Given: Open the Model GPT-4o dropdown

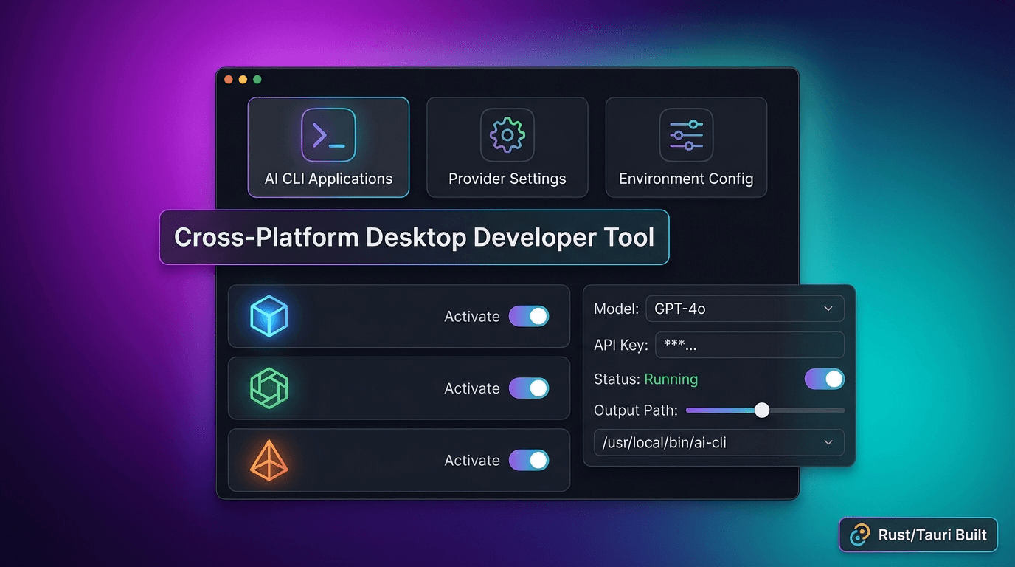Looking at the screenshot, I should 744,309.
